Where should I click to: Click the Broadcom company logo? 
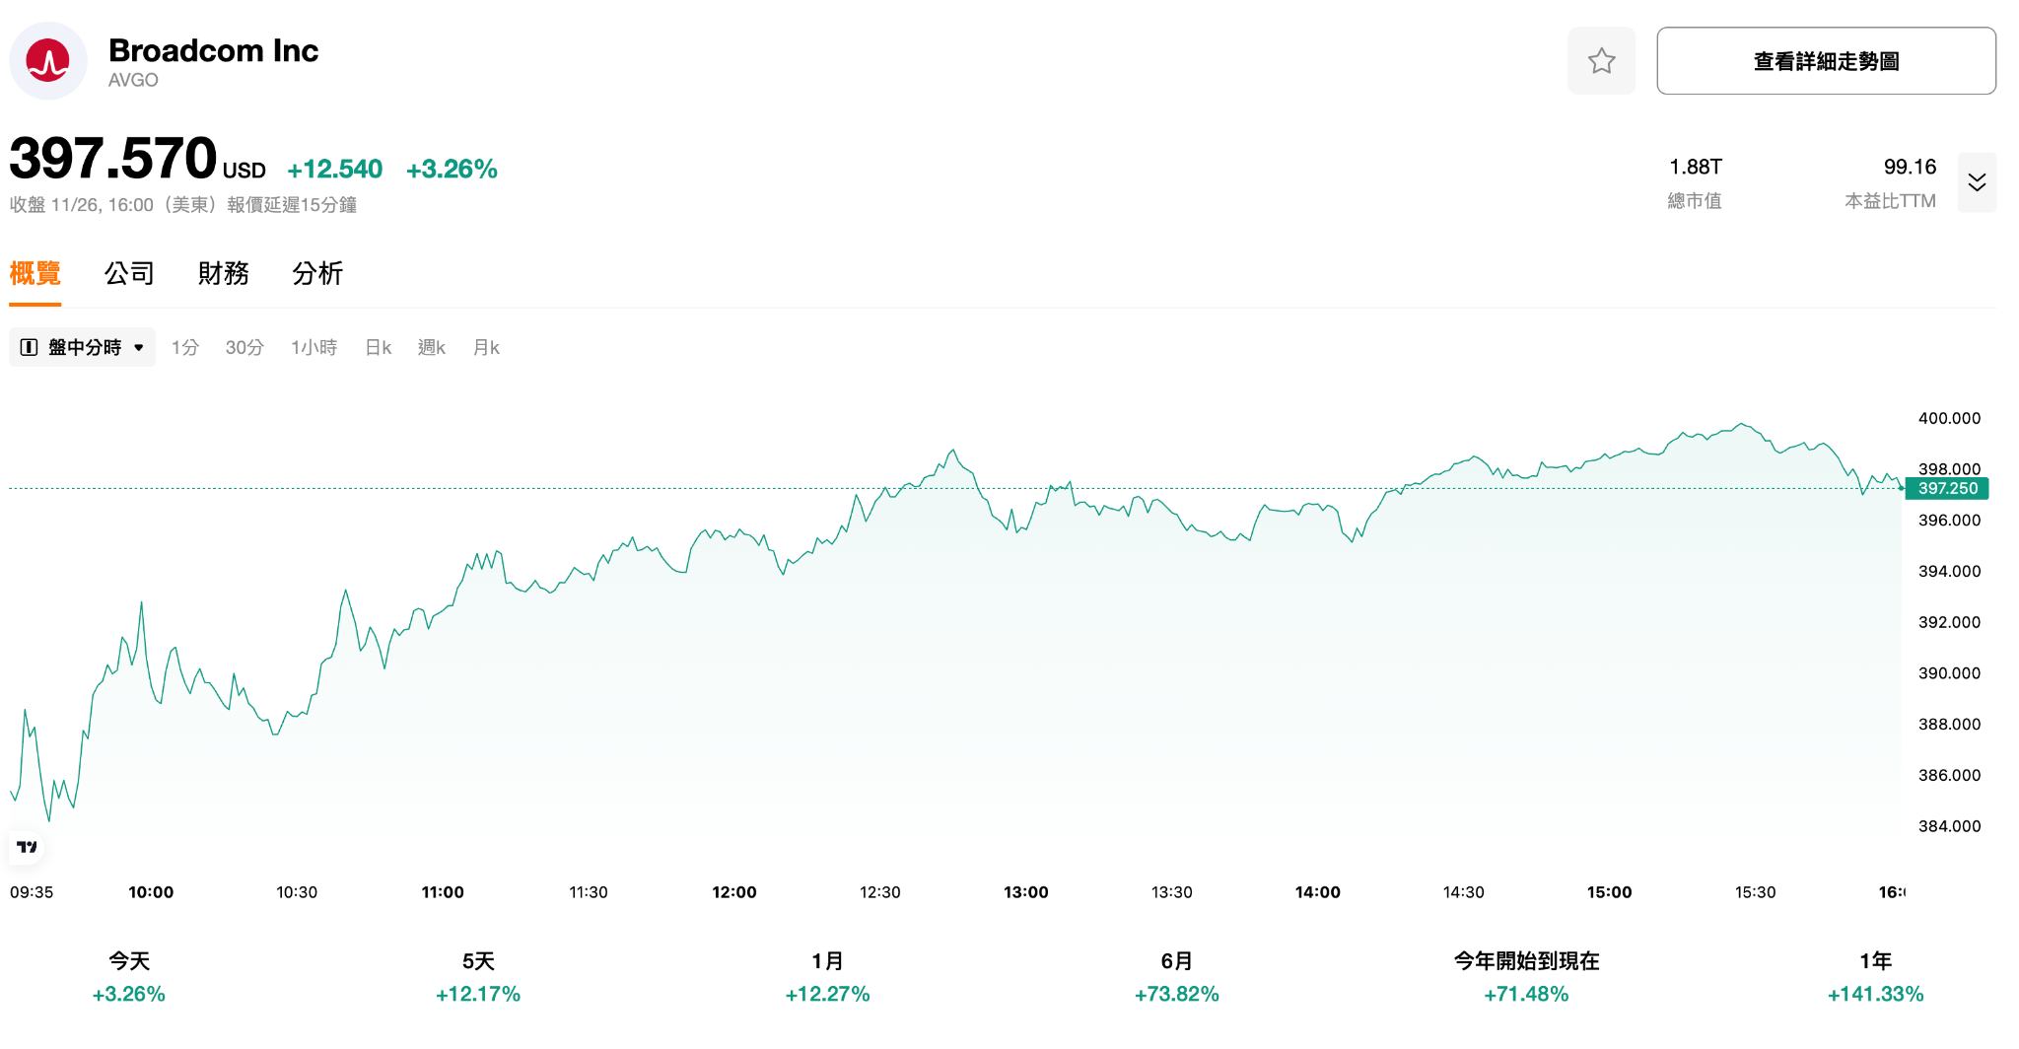click(48, 61)
